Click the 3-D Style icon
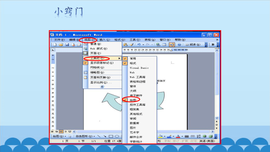Screen dimensions: 270x152 (x=211, y=136)
